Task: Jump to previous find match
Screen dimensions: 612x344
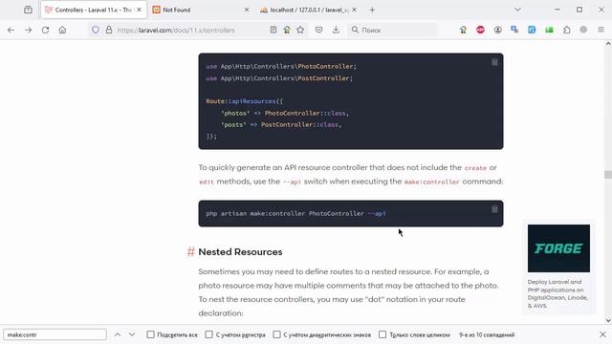Action: pos(118,334)
